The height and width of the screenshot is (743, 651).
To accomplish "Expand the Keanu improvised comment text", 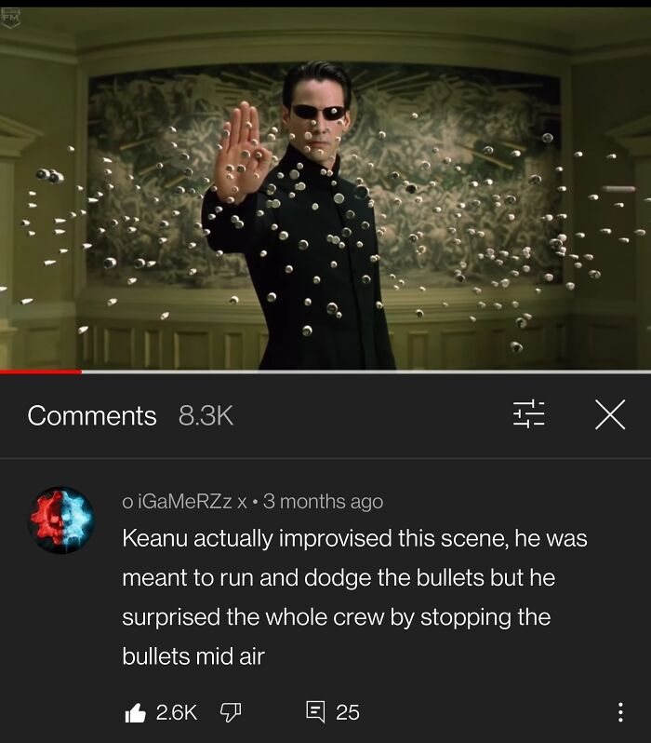I will coord(354,597).
